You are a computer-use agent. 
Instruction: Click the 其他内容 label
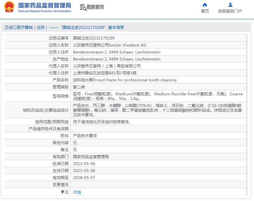coord(61,143)
